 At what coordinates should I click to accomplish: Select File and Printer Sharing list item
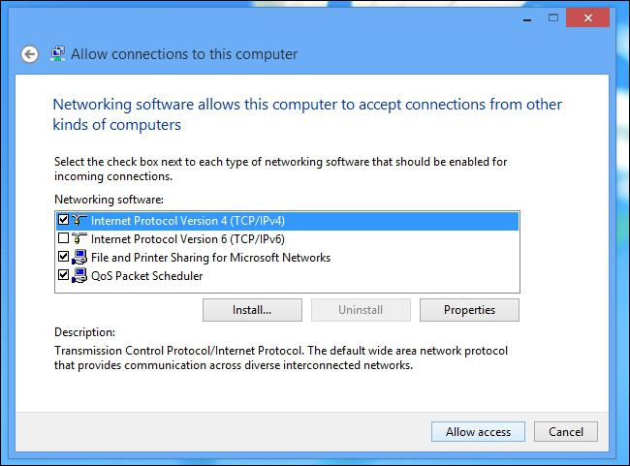tap(210, 258)
